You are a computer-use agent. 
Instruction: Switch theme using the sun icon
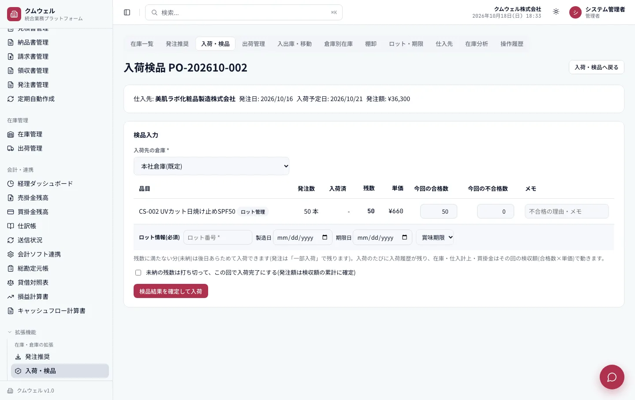click(556, 12)
